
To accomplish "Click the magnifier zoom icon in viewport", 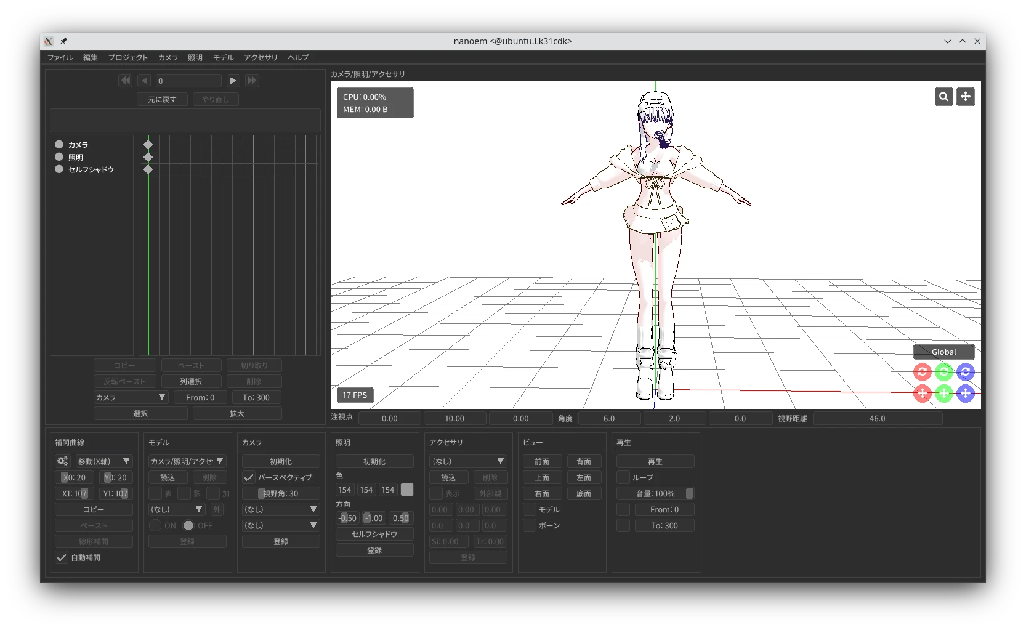I will [943, 97].
